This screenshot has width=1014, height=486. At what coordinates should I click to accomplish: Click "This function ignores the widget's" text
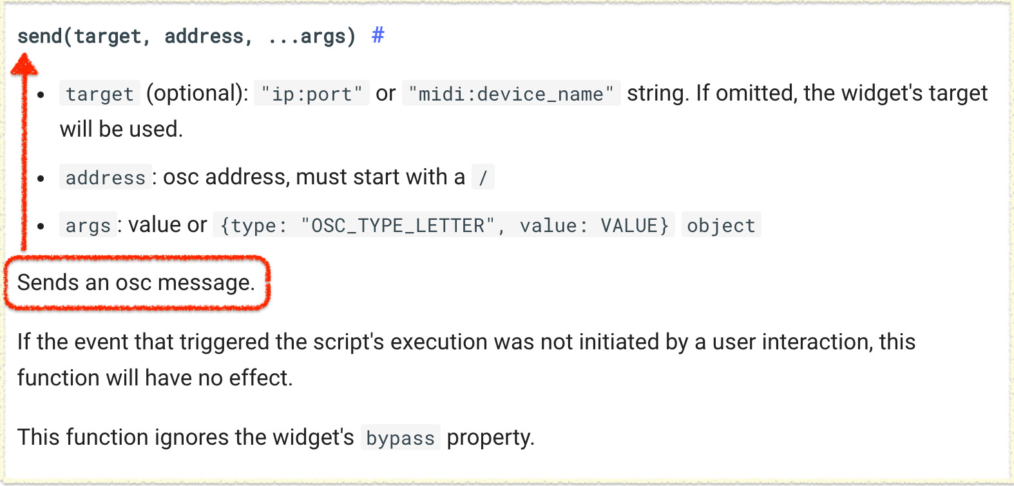tap(186, 437)
